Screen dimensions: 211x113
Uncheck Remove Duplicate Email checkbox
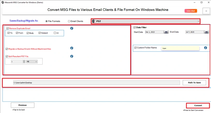pyautogui.click(x=8, y=28)
